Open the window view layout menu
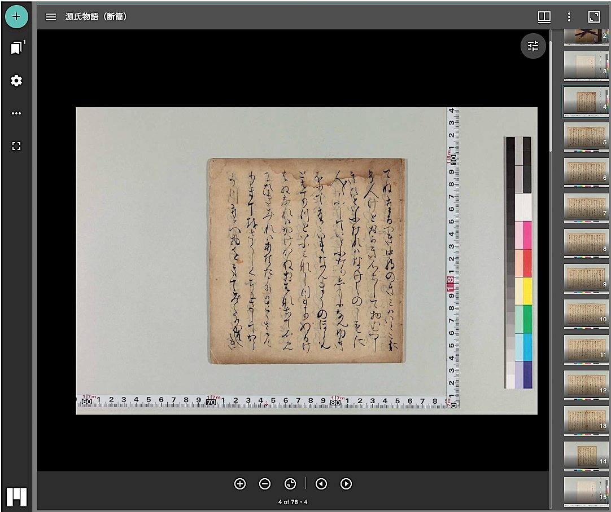Image resolution: width=611 pixels, height=512 pixels. point(544,17)
